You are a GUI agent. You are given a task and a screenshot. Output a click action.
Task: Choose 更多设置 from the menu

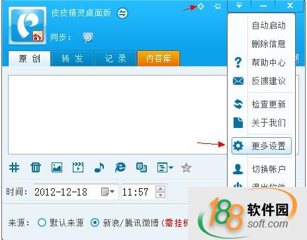point(261,146)
